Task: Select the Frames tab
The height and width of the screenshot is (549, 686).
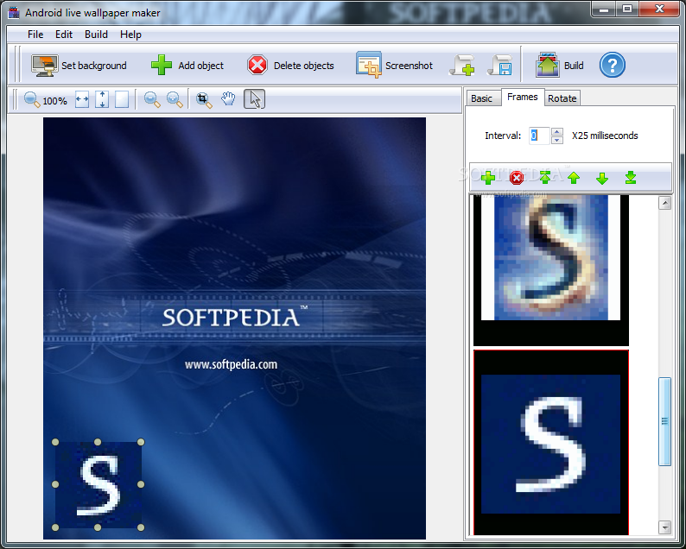Action: point(523,97)
